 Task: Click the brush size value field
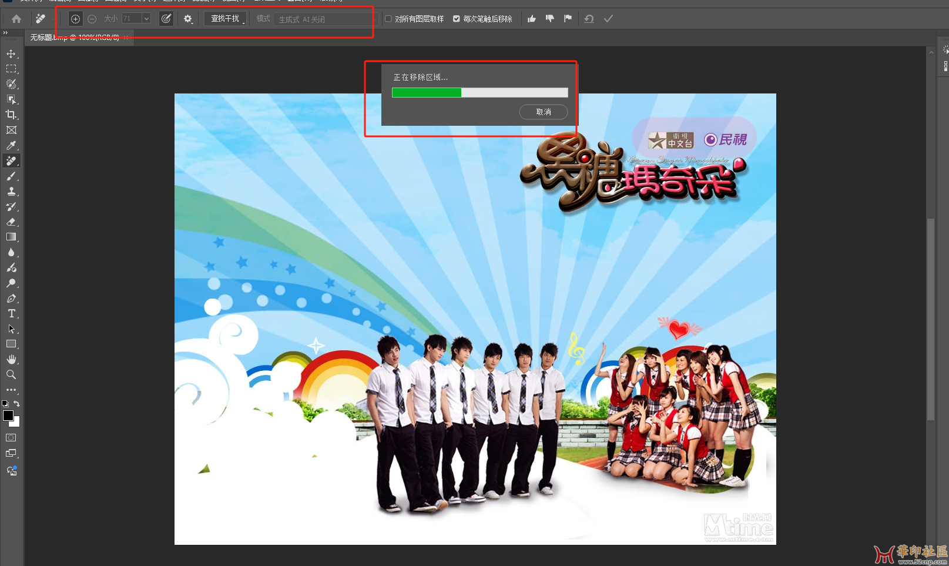132,19
